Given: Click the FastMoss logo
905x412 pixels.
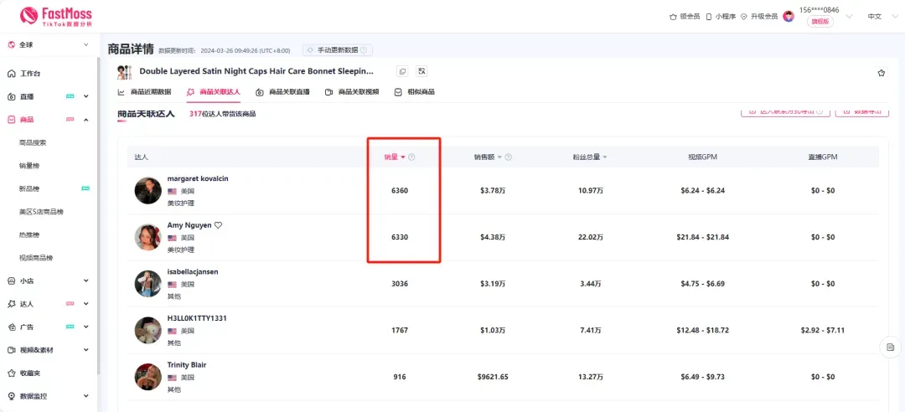Looking at the screenshot, I should 55,16.
